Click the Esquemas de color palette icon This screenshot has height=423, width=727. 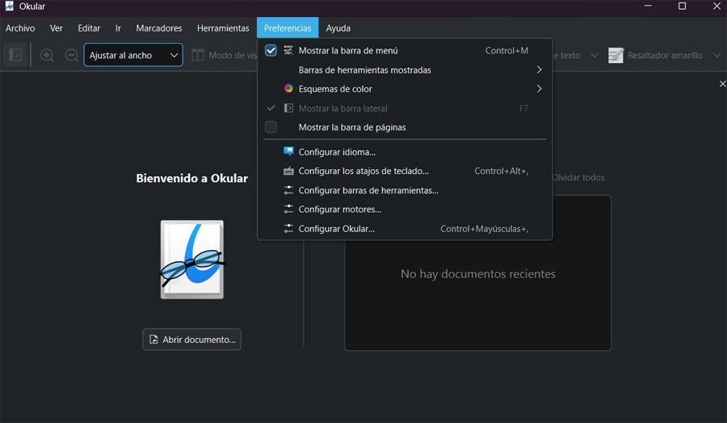pyautogui.click(x=288, y=88)
